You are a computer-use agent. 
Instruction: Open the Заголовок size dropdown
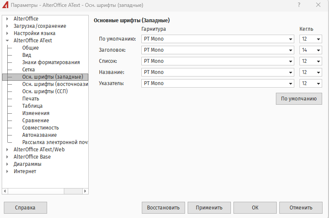point(318,50)
